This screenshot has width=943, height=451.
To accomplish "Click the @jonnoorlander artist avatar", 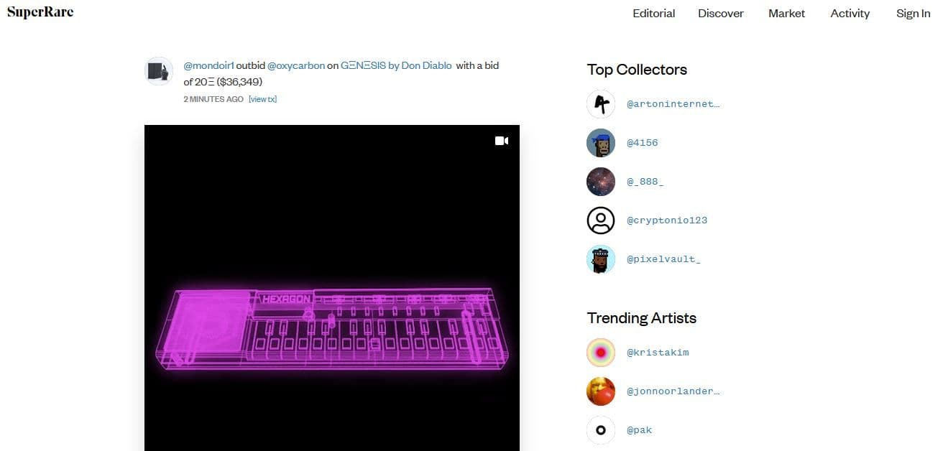I will 601,391.
